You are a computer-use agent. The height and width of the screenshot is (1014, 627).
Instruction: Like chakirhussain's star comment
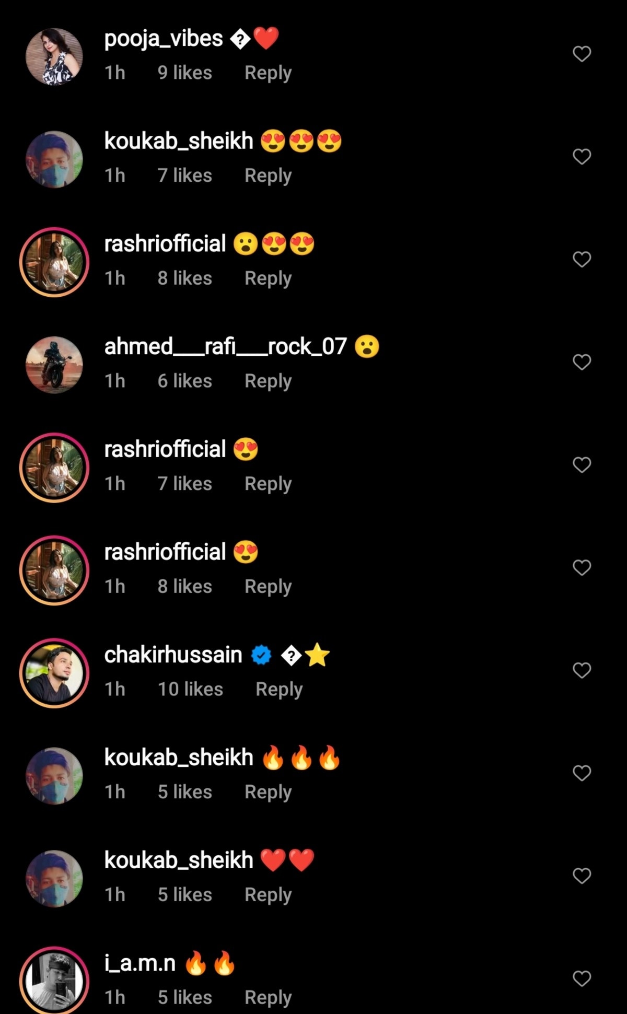(x=582, y=670)
